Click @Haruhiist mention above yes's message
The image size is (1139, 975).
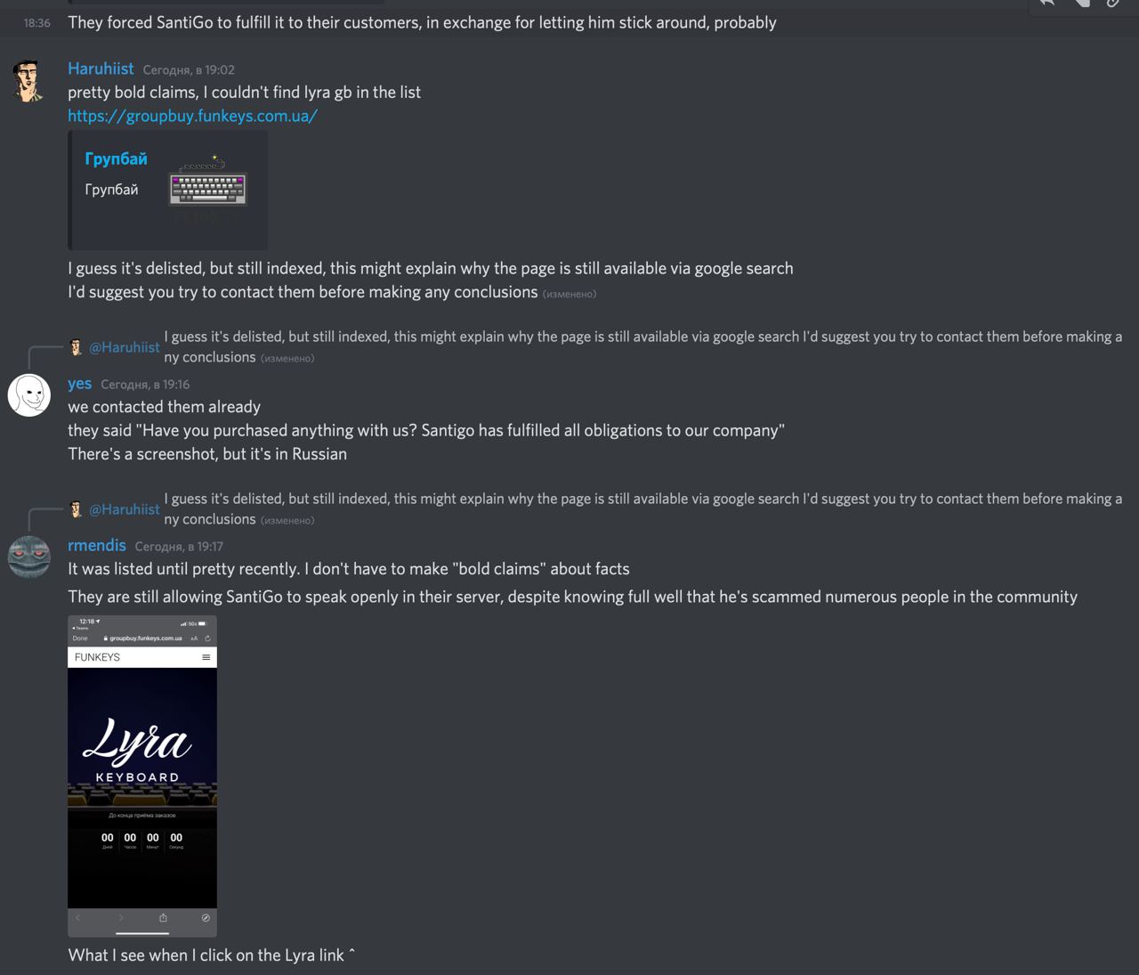click(x=125, y=347)
